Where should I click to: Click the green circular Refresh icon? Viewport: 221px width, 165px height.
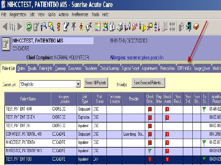tap(29, 27)
